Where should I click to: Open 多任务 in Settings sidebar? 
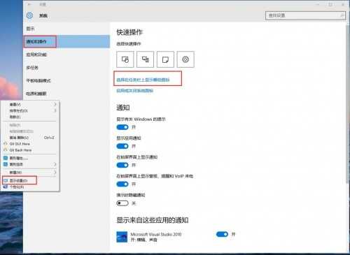pyautogui.click(x=66, y=68)
